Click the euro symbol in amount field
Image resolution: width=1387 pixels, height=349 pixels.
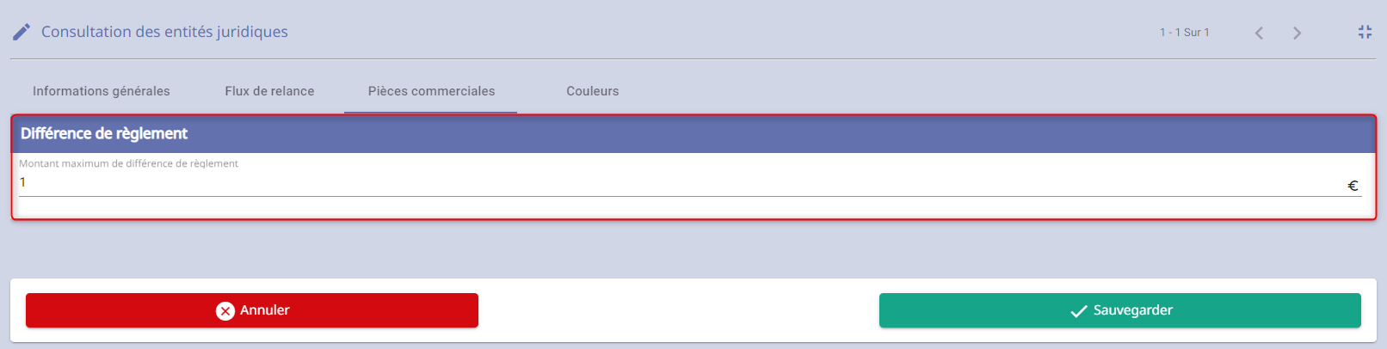1353,186
